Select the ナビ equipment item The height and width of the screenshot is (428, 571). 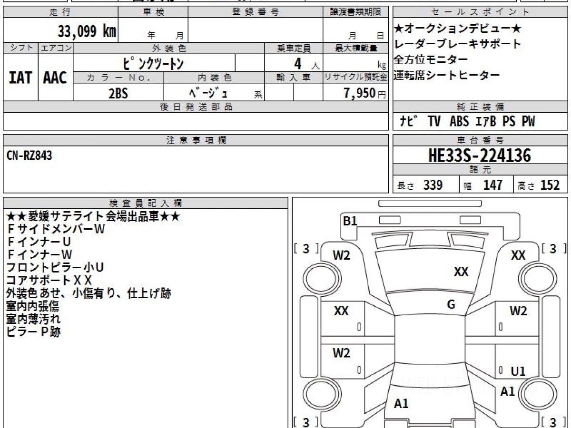(408, 122)
